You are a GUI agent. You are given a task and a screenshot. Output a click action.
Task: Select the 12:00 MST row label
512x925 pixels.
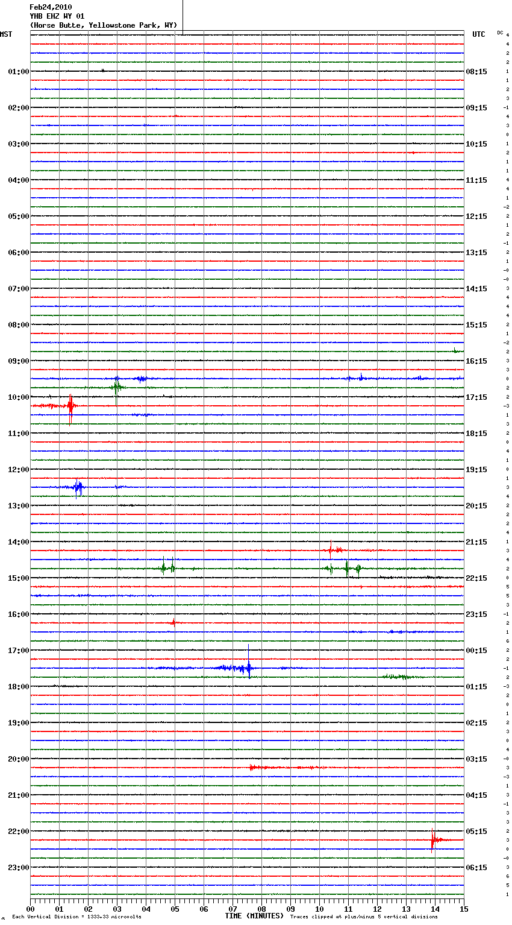(x=19, y=470)
